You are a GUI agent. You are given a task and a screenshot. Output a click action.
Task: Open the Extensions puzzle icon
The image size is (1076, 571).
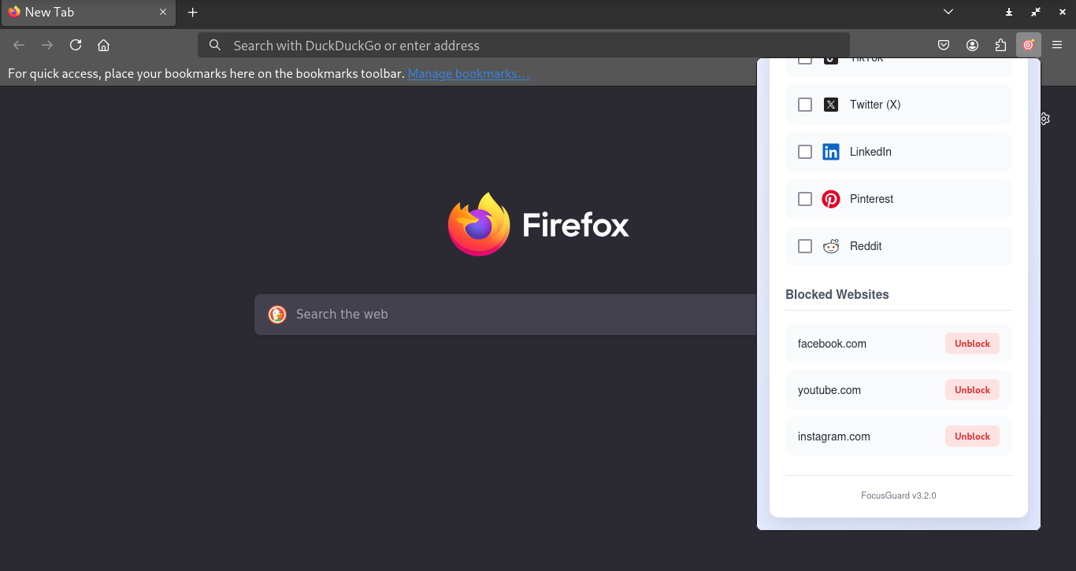(x=1000, y=46)
